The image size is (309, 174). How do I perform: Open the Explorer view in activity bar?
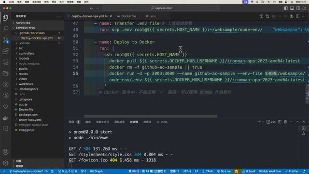pos(5,17)
